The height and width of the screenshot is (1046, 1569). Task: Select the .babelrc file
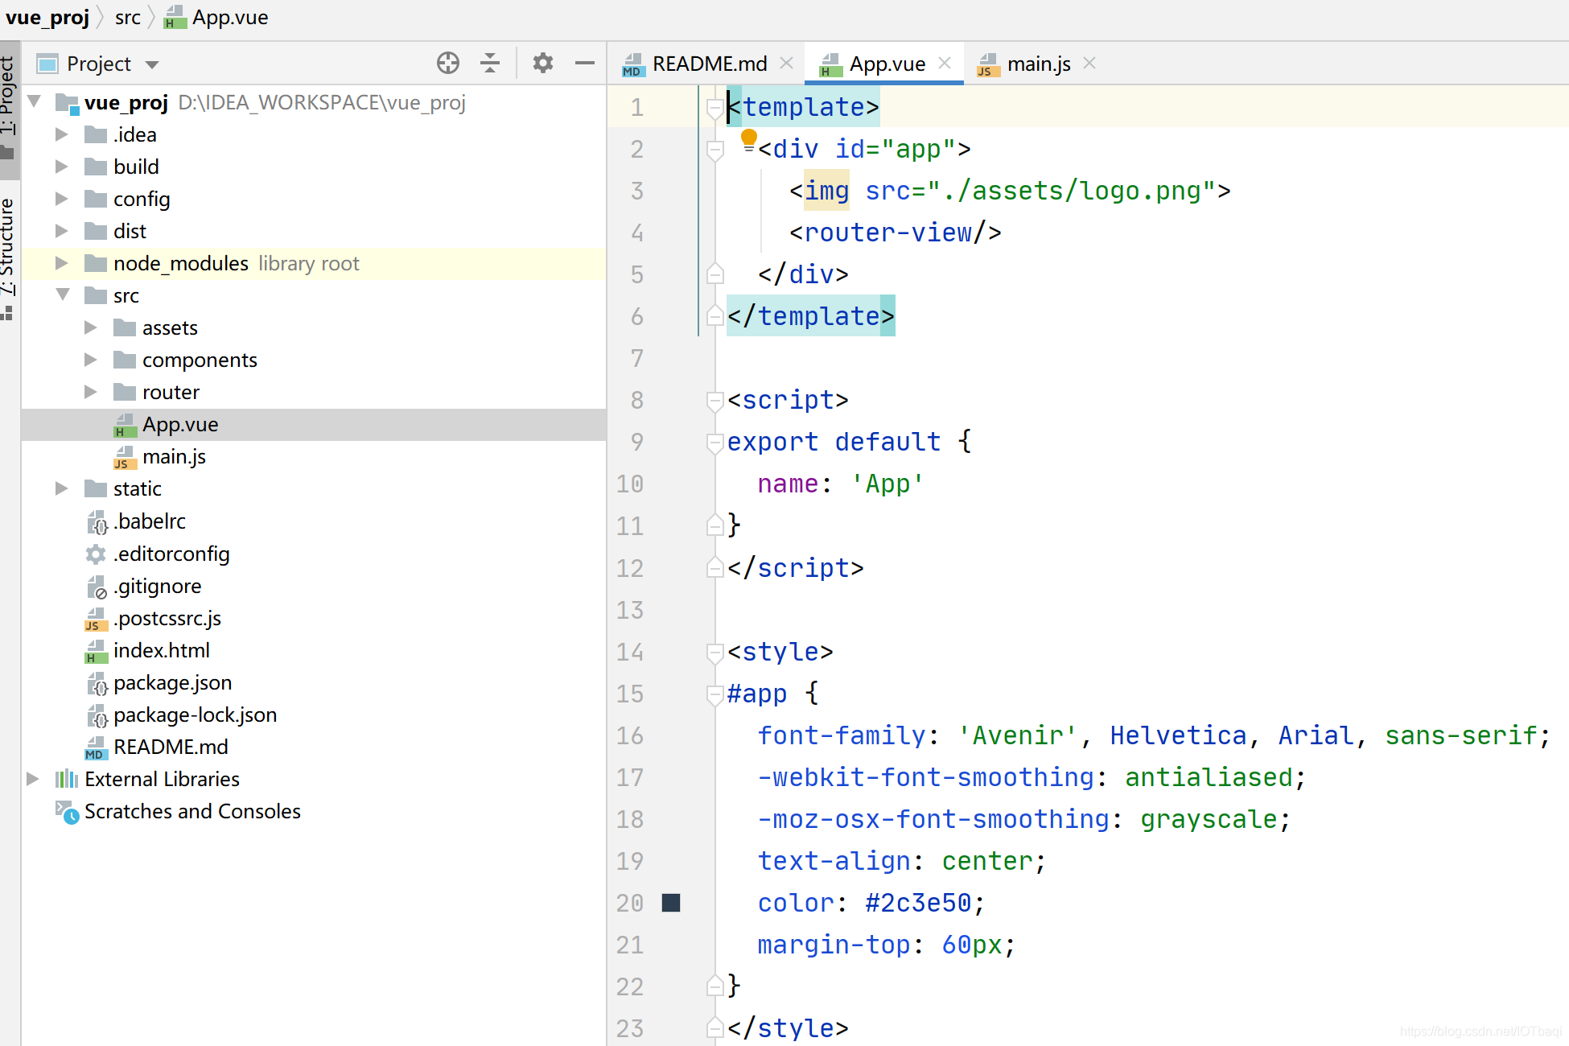pyautogui.click(x=314, y=521)
